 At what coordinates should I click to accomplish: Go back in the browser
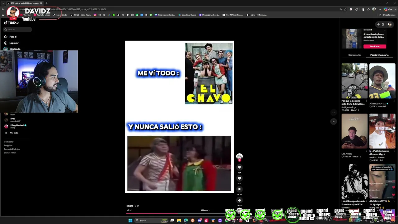point(3,9)
